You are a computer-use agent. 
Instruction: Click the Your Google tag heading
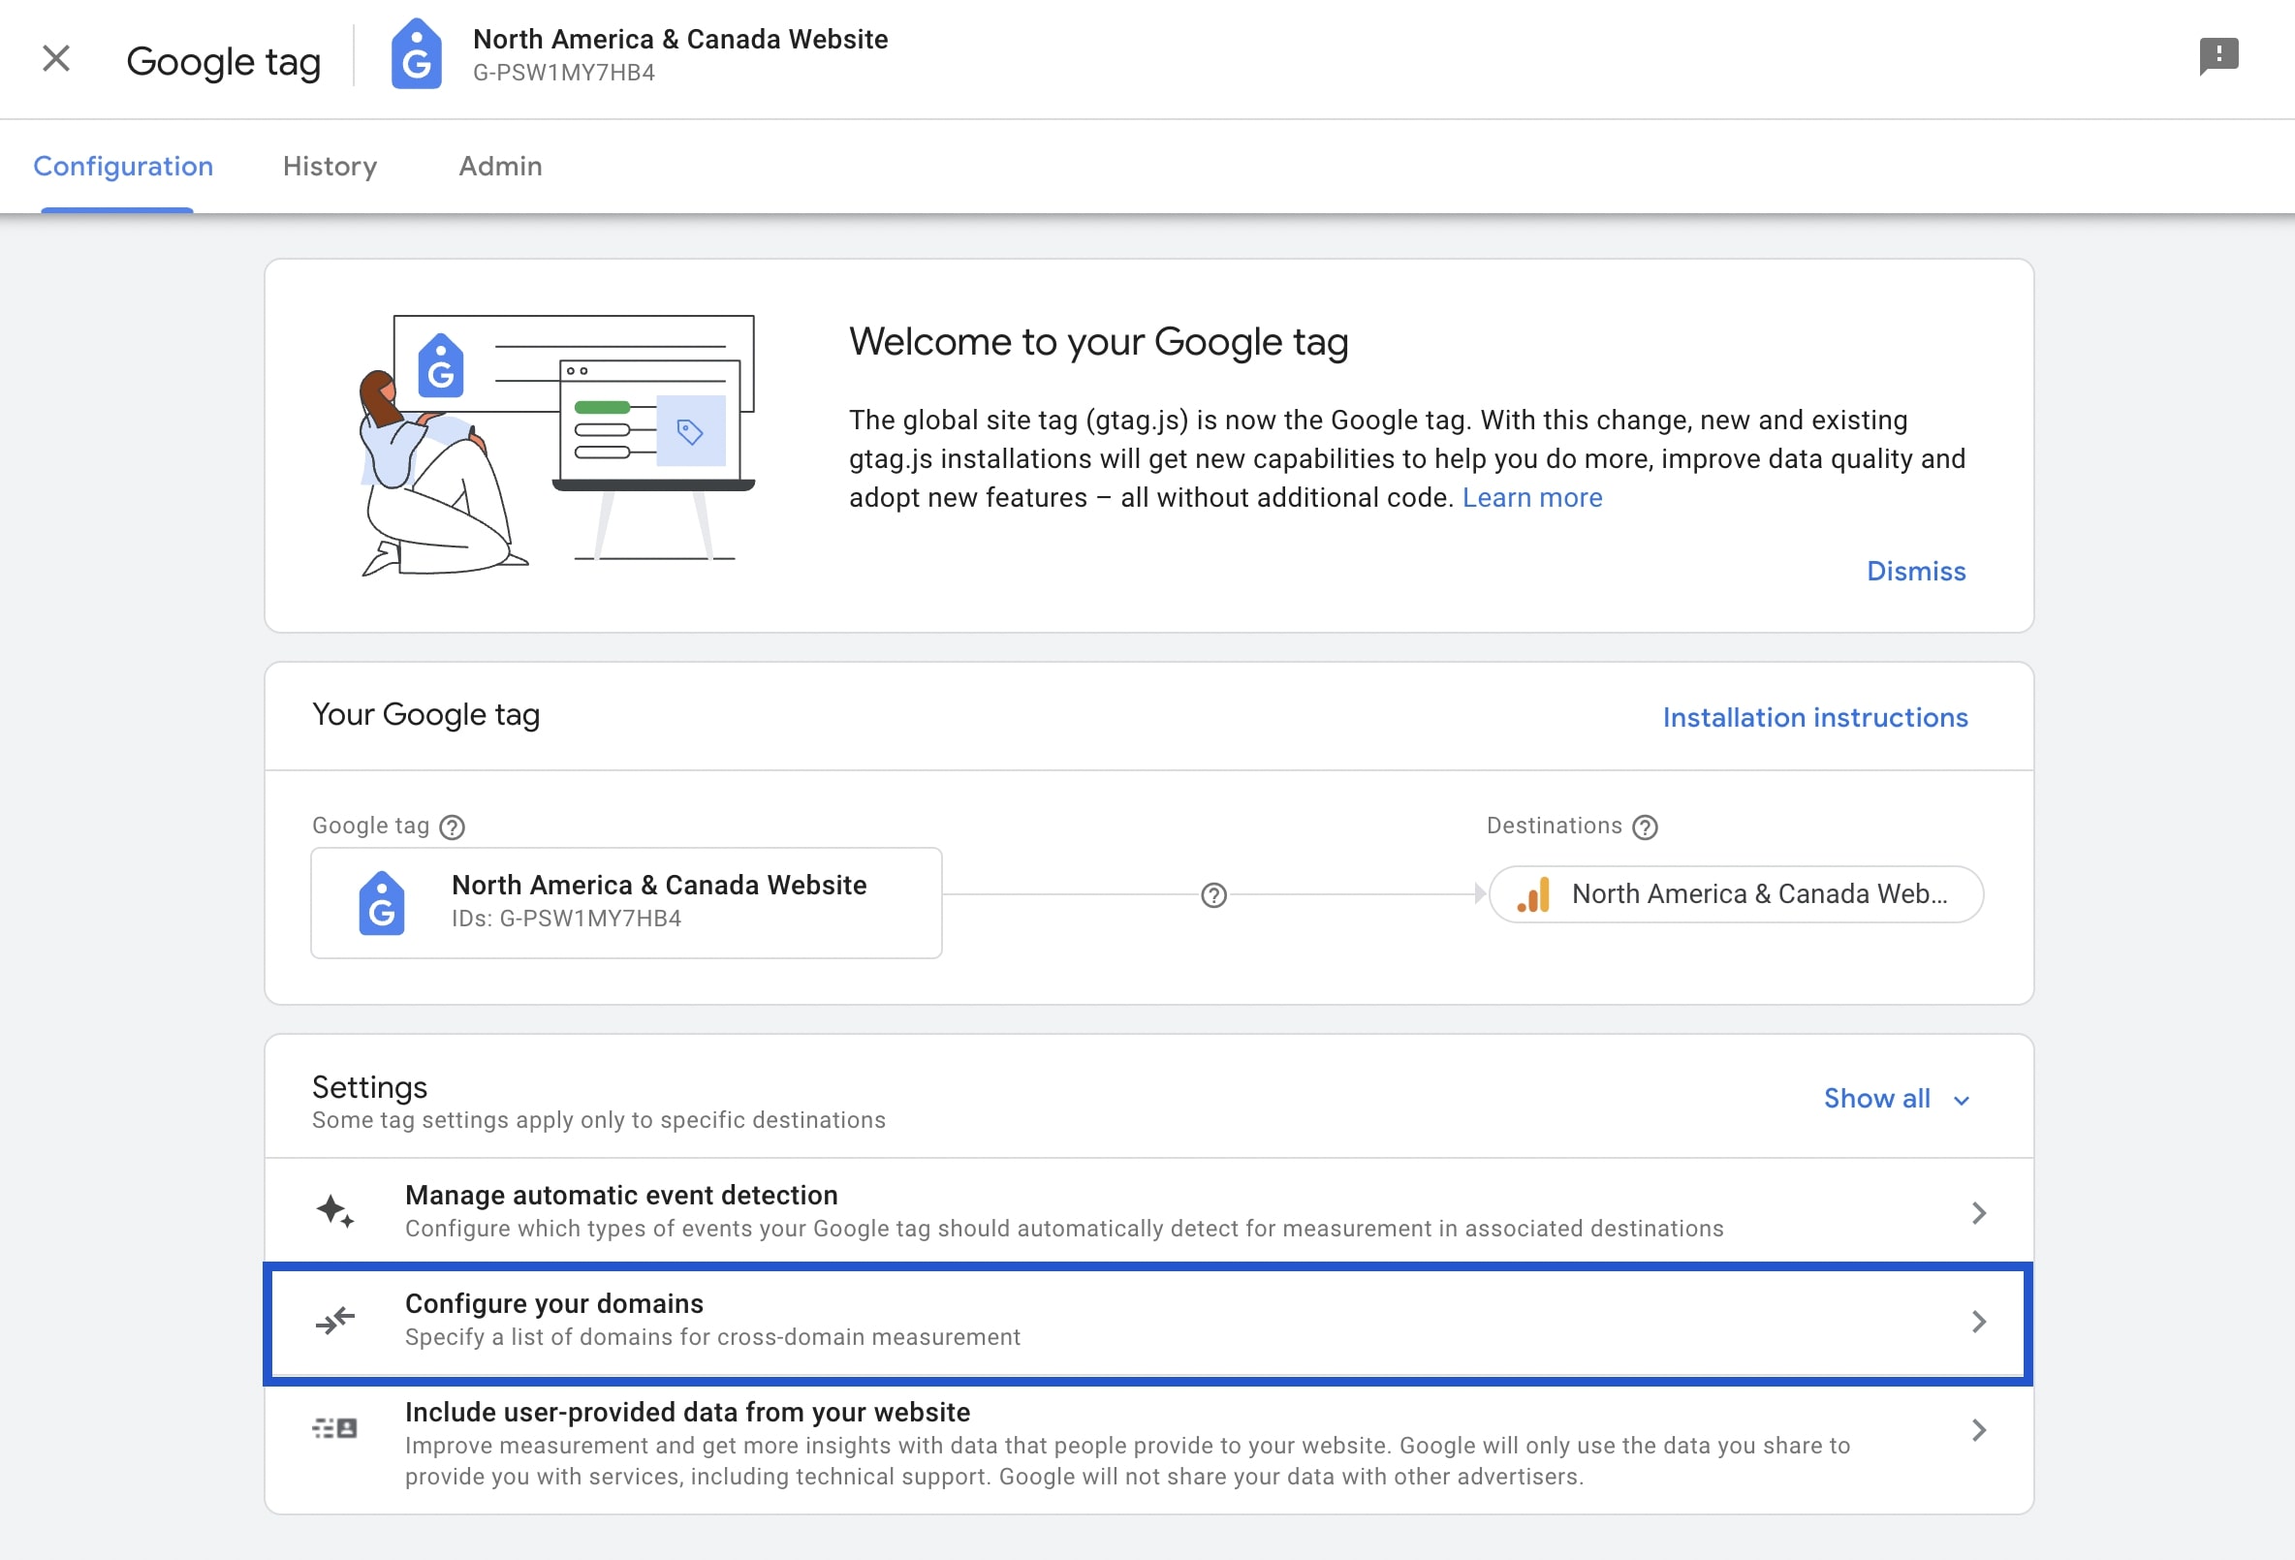click(x=425, y=715)
